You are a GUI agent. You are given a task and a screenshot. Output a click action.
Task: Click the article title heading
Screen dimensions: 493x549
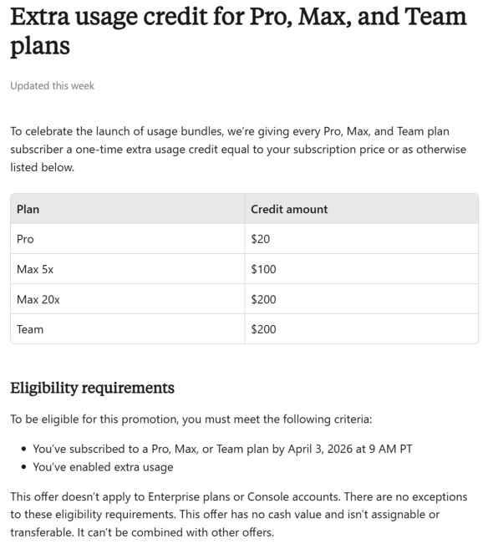pos(238,31)
